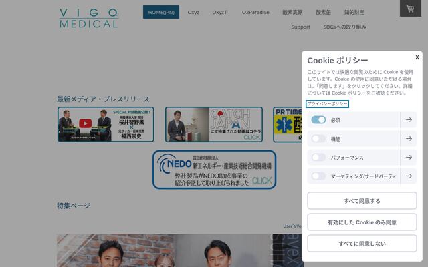
Task: Click the VIGO MEDICAL logo
Action: [89, 18]
